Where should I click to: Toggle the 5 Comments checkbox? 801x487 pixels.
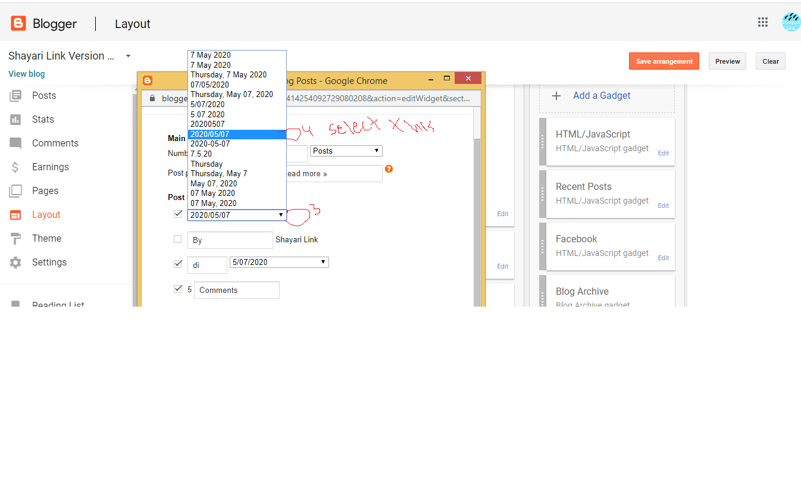[177, 289]
